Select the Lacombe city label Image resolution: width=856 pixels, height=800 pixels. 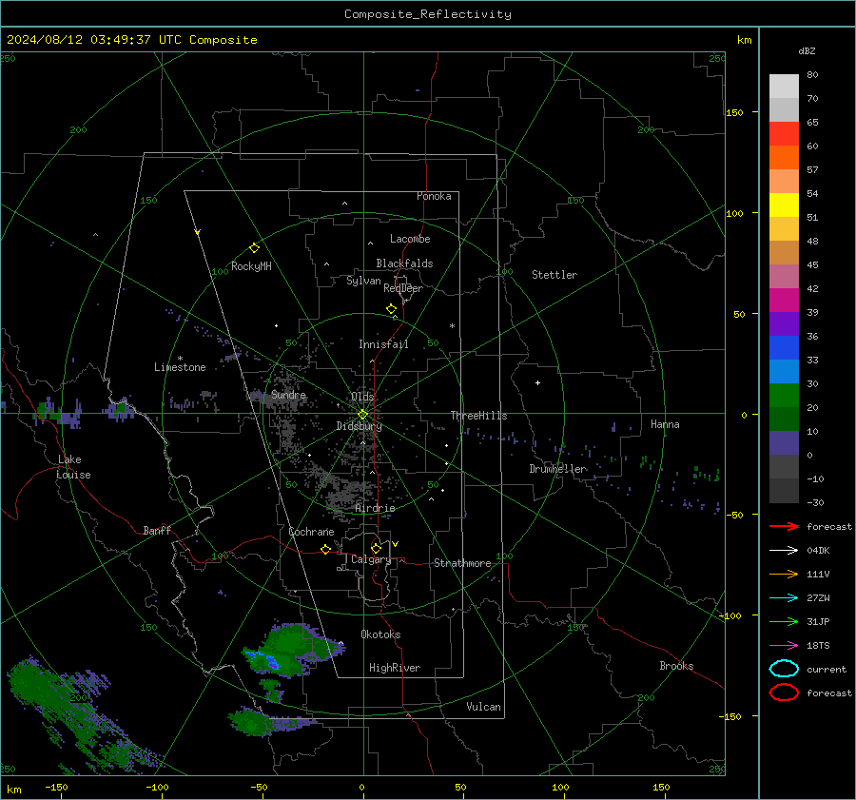coord(410,239)
